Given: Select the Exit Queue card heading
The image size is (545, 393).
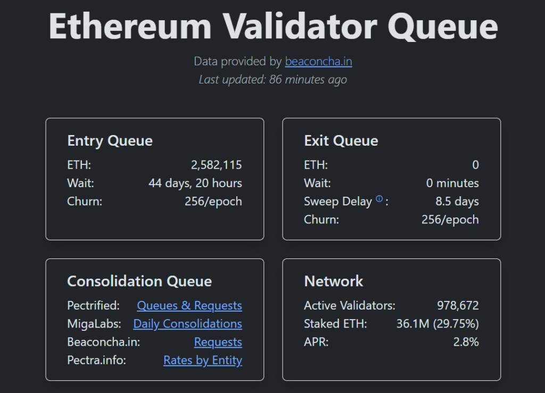Looking at the screenshot, I should point(341,141).
